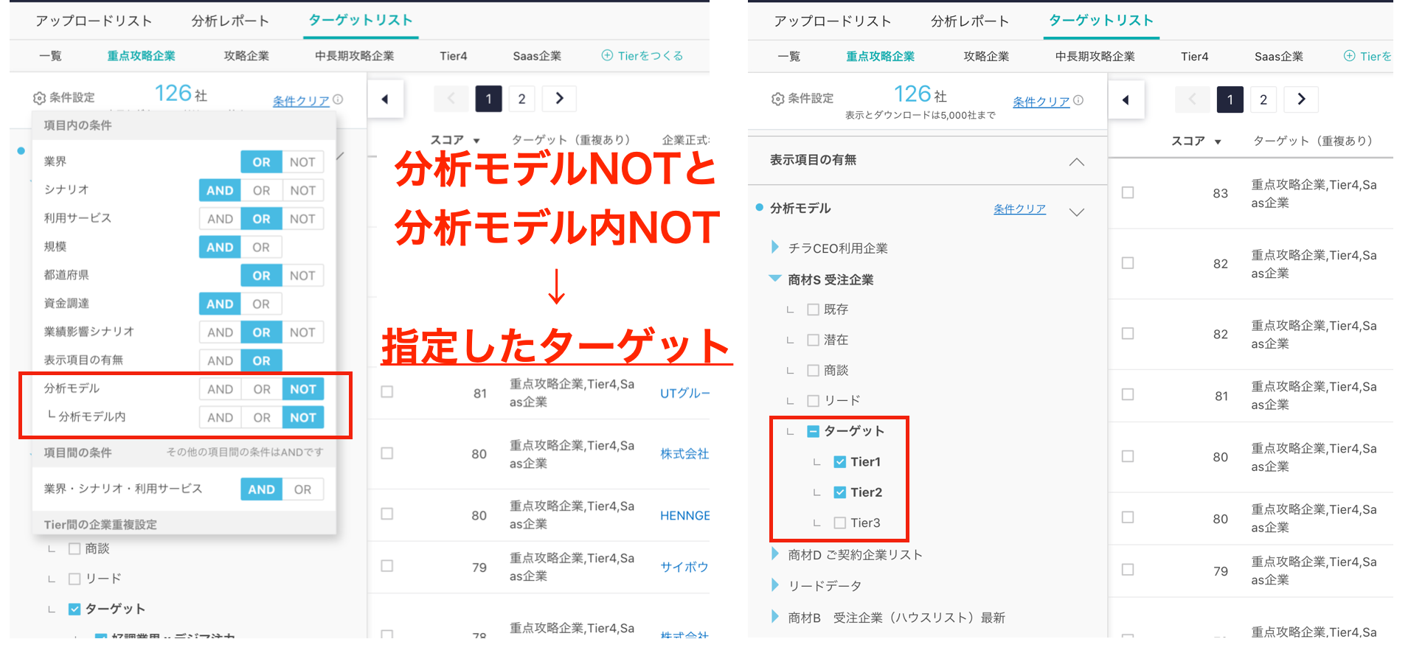The height and width of the screenshot is (653, 1411).
Task: Click next page chevron in right panel pagination
Action: pos(1301,99)
